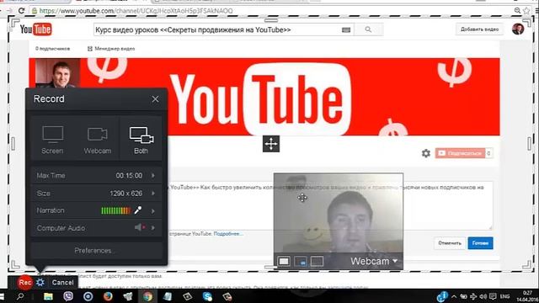Cancel the recording
Viewport: 539px width, 303px height.
click(62, 283)
